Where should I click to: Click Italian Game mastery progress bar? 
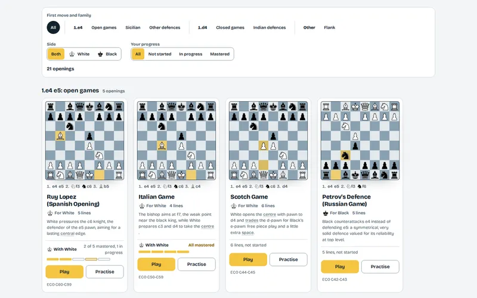pos(163,252)
